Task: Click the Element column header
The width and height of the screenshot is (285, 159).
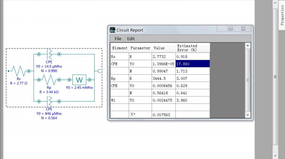Action: 120,48
